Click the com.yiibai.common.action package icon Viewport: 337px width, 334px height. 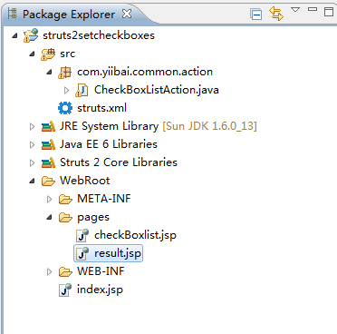point(65,73)
